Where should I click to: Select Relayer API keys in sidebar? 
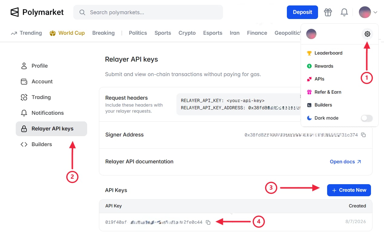51,129
